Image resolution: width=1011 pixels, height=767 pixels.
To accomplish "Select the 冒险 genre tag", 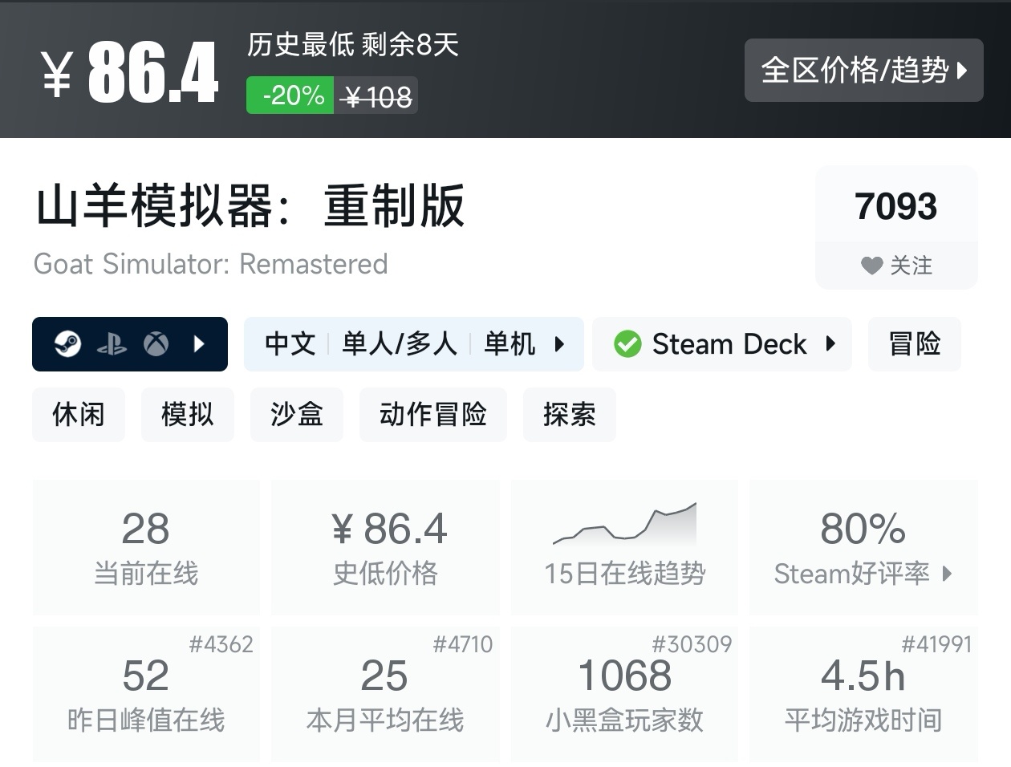I will [x=914, y=344].
